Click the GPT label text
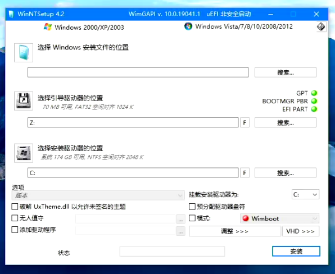 [x=302, y=93]
